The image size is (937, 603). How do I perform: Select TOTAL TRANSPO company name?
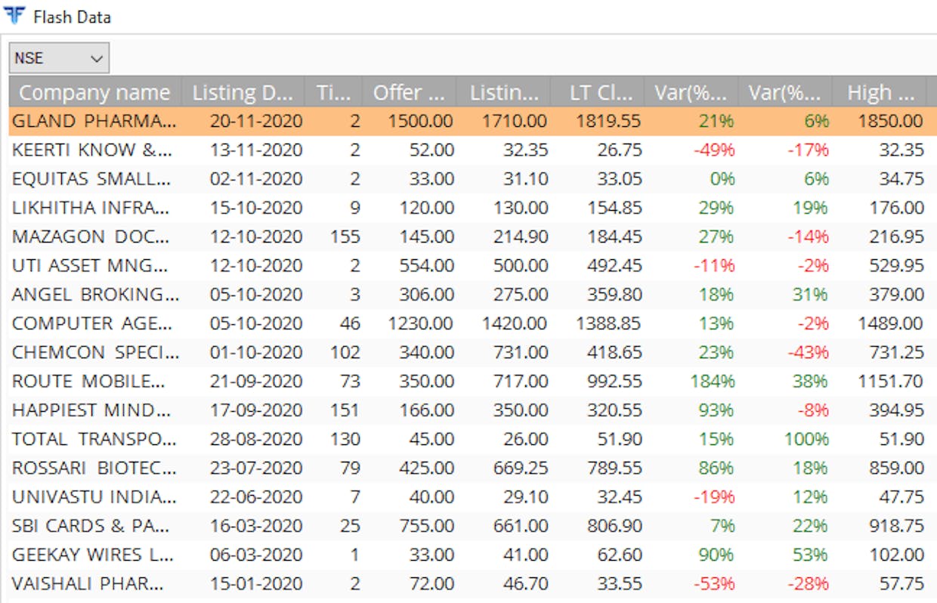click(94, 439)
